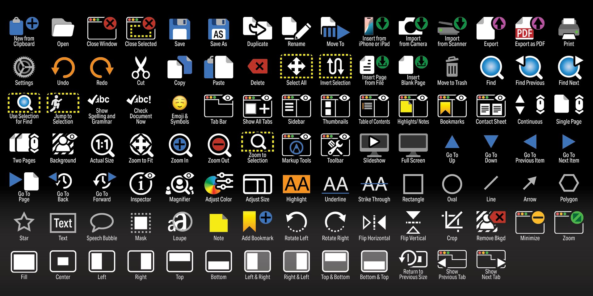
Task: Select the Loupe icon
Action: 180,222
